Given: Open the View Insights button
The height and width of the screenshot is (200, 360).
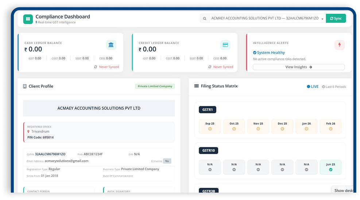Looking at the screenshot, I should point(299,67).
